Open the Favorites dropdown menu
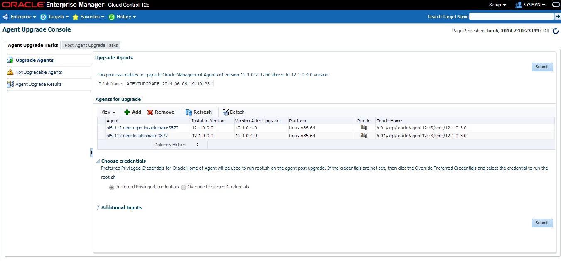 click(92, 17)
